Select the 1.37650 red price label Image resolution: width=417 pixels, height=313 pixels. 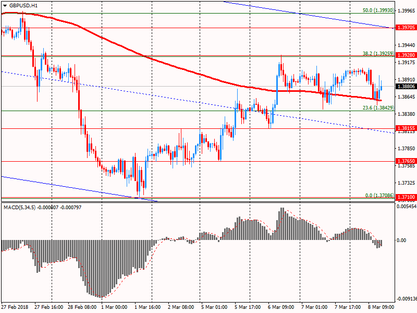tap(406, 161)
